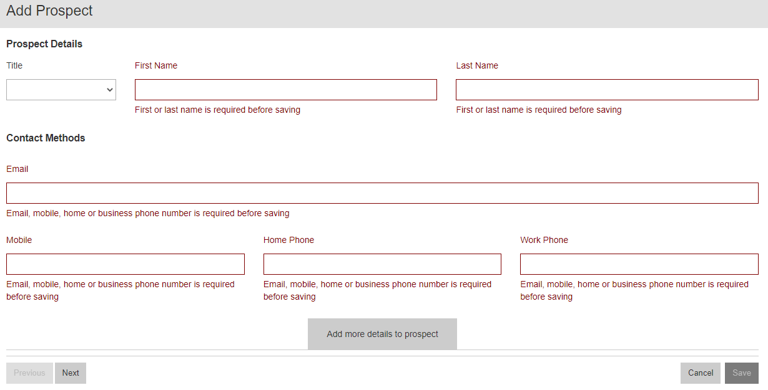Click the Mobile label

click(x=19, y=240)
